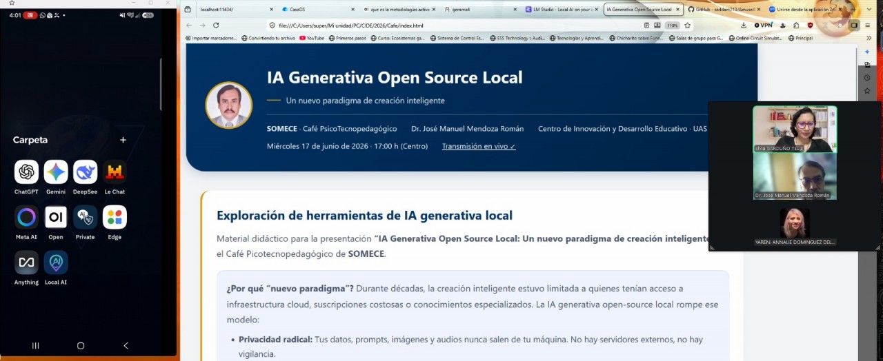Tap the phone's recent apps button
Screen dimensions: 883x361
[x=36, y=345]
